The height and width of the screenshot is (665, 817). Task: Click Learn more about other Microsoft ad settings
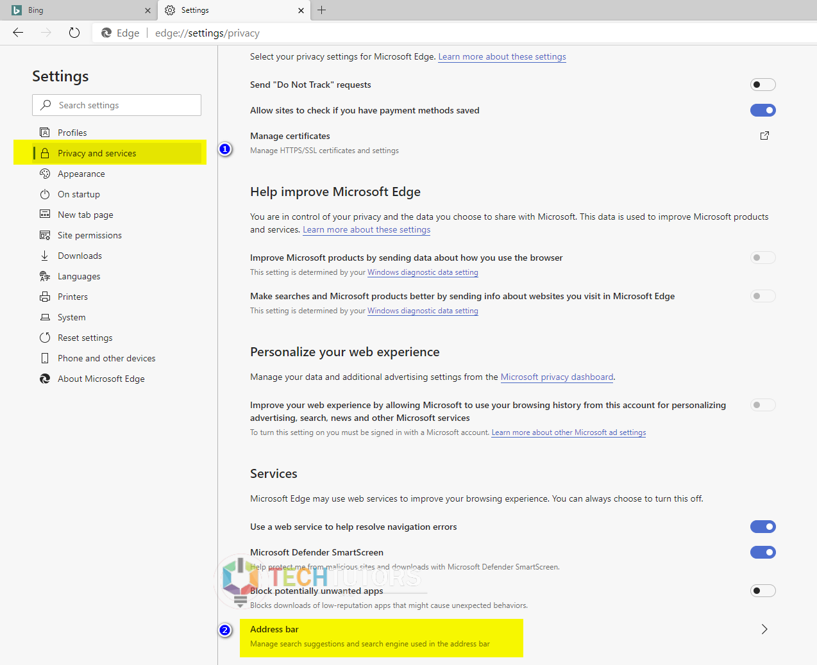[569, 432]
